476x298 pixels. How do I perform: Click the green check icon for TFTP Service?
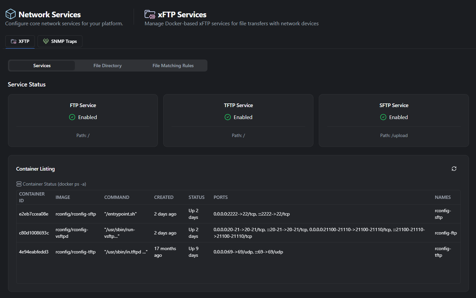pos(227,117)
